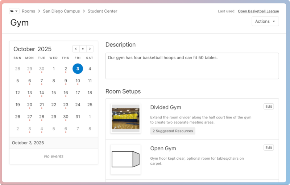Select November 8 in the calendar
The height and width of the screenshot is (185, 290).
click(x=90, y=129)
